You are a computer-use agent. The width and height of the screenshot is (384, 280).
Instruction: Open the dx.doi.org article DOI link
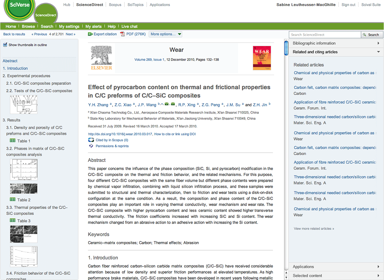click(120, 134)
